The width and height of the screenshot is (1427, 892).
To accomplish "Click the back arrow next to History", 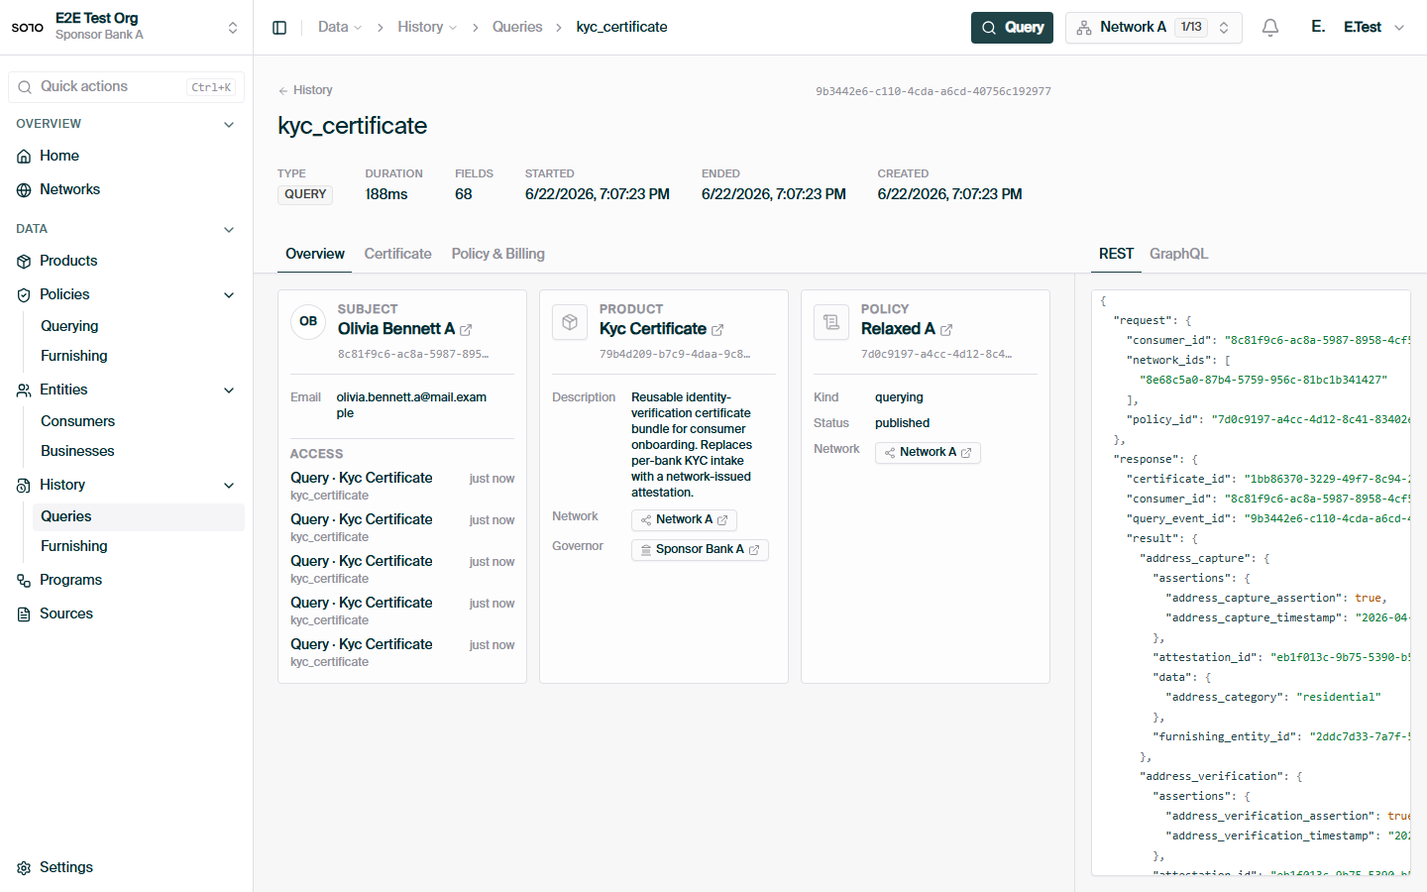I will pyautogui.click(x=283, y=91).
